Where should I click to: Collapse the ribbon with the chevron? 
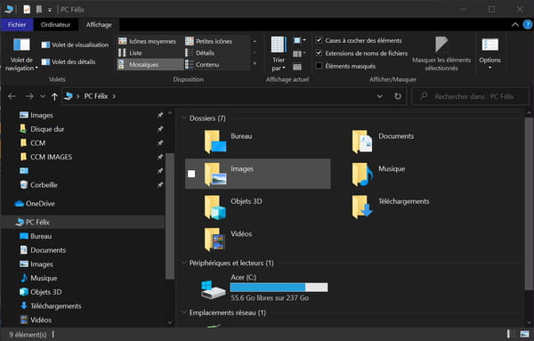(x=515, y=25)
